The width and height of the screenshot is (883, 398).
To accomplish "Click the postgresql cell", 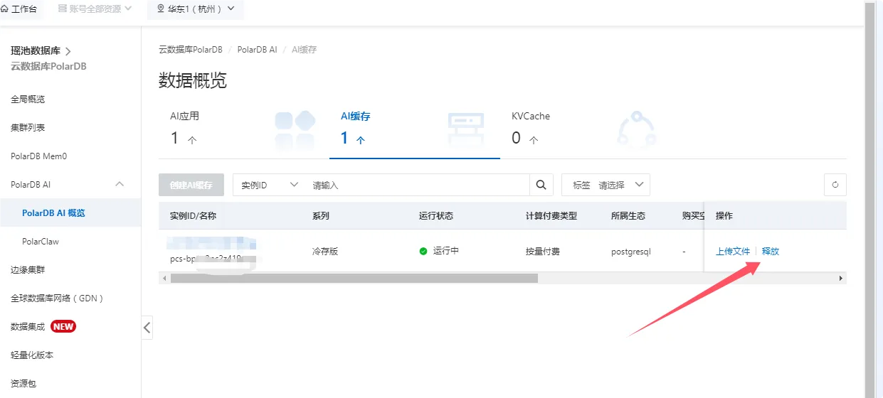I will (x=631, y=252).
